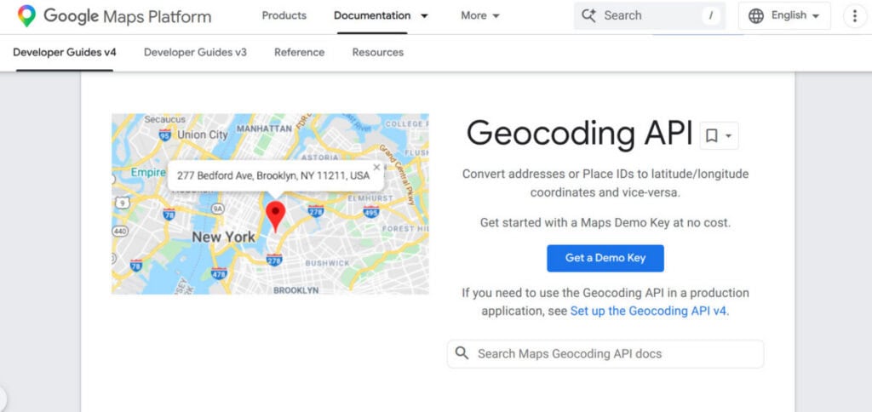The width and height of the screenshot is (872, 412).
Task: Click the globe language icon
Action: pyautogui.click(x=756, y=15)
